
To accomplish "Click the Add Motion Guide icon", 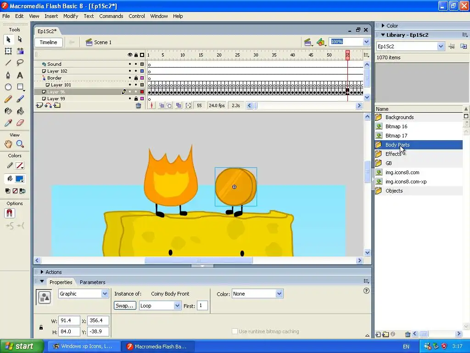I will [x=48, y=105].
